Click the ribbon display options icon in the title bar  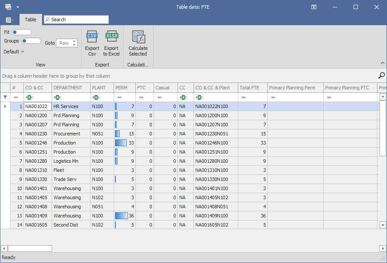coord(314,7)
